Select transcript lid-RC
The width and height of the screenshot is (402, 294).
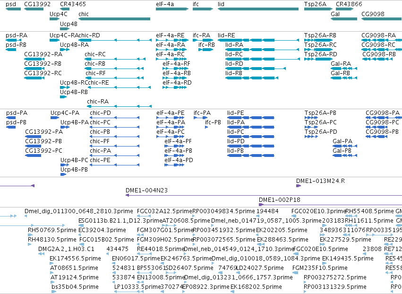pyautogui.click(x=263, y=59)
